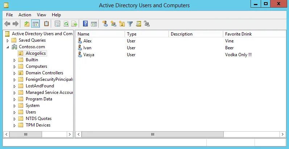
Task: Click the list pane horizontal scrollbar thumb
Action: (x=153, y=134)
